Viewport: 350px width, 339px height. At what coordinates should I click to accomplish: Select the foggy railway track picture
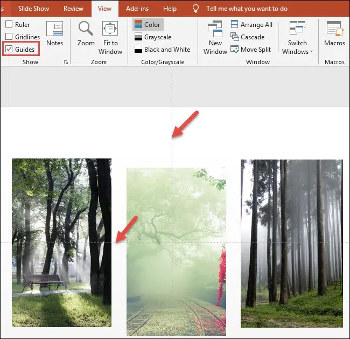click(x=176, y=251)
